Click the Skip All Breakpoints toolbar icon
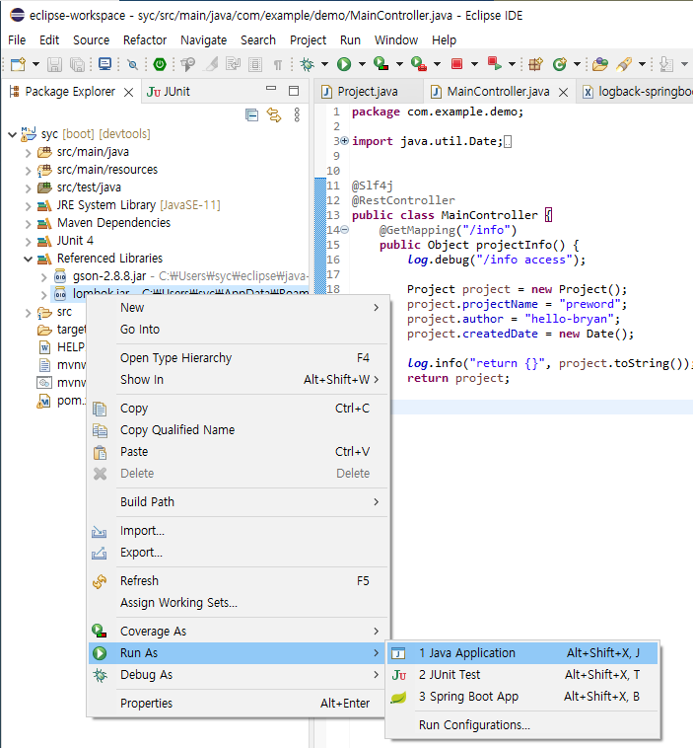This screenshot has width=693, height=748. coord(133,64)
